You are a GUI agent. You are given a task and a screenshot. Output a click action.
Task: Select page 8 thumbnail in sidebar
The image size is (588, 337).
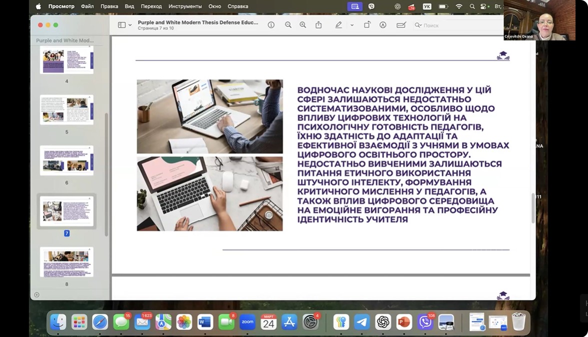(66, 262)
